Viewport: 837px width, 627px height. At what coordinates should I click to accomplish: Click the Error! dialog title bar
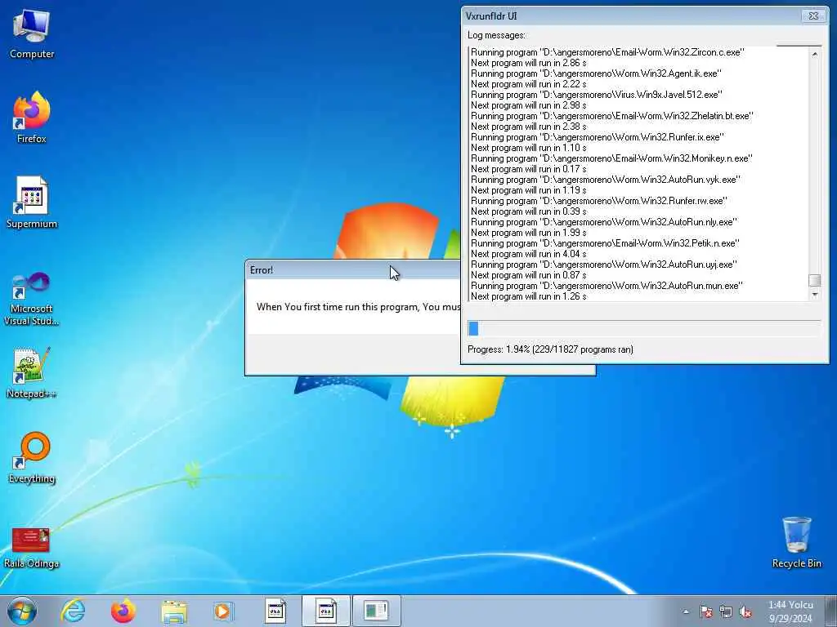352,269
